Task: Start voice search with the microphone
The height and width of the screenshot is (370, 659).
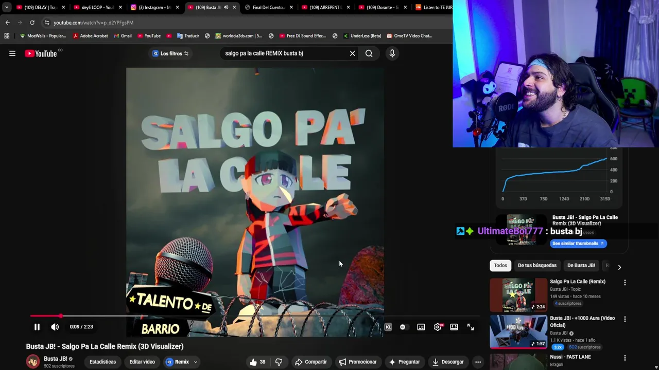Action: point(392,53)
